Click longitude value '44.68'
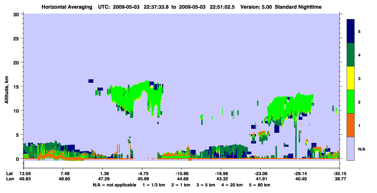 tap(182, 179)
